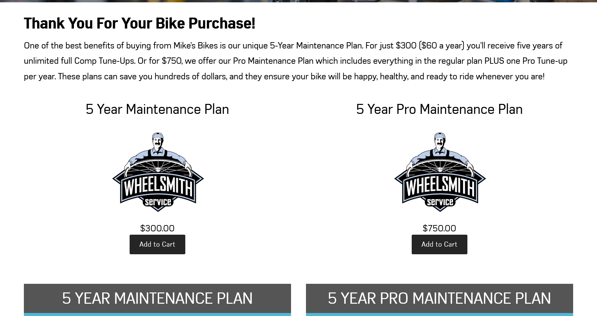Click the Wheelsmith Service logo under 5 Year Maintenance Plan
The width and height of the screenshot is (597, 316).
(x=158, y=172)
